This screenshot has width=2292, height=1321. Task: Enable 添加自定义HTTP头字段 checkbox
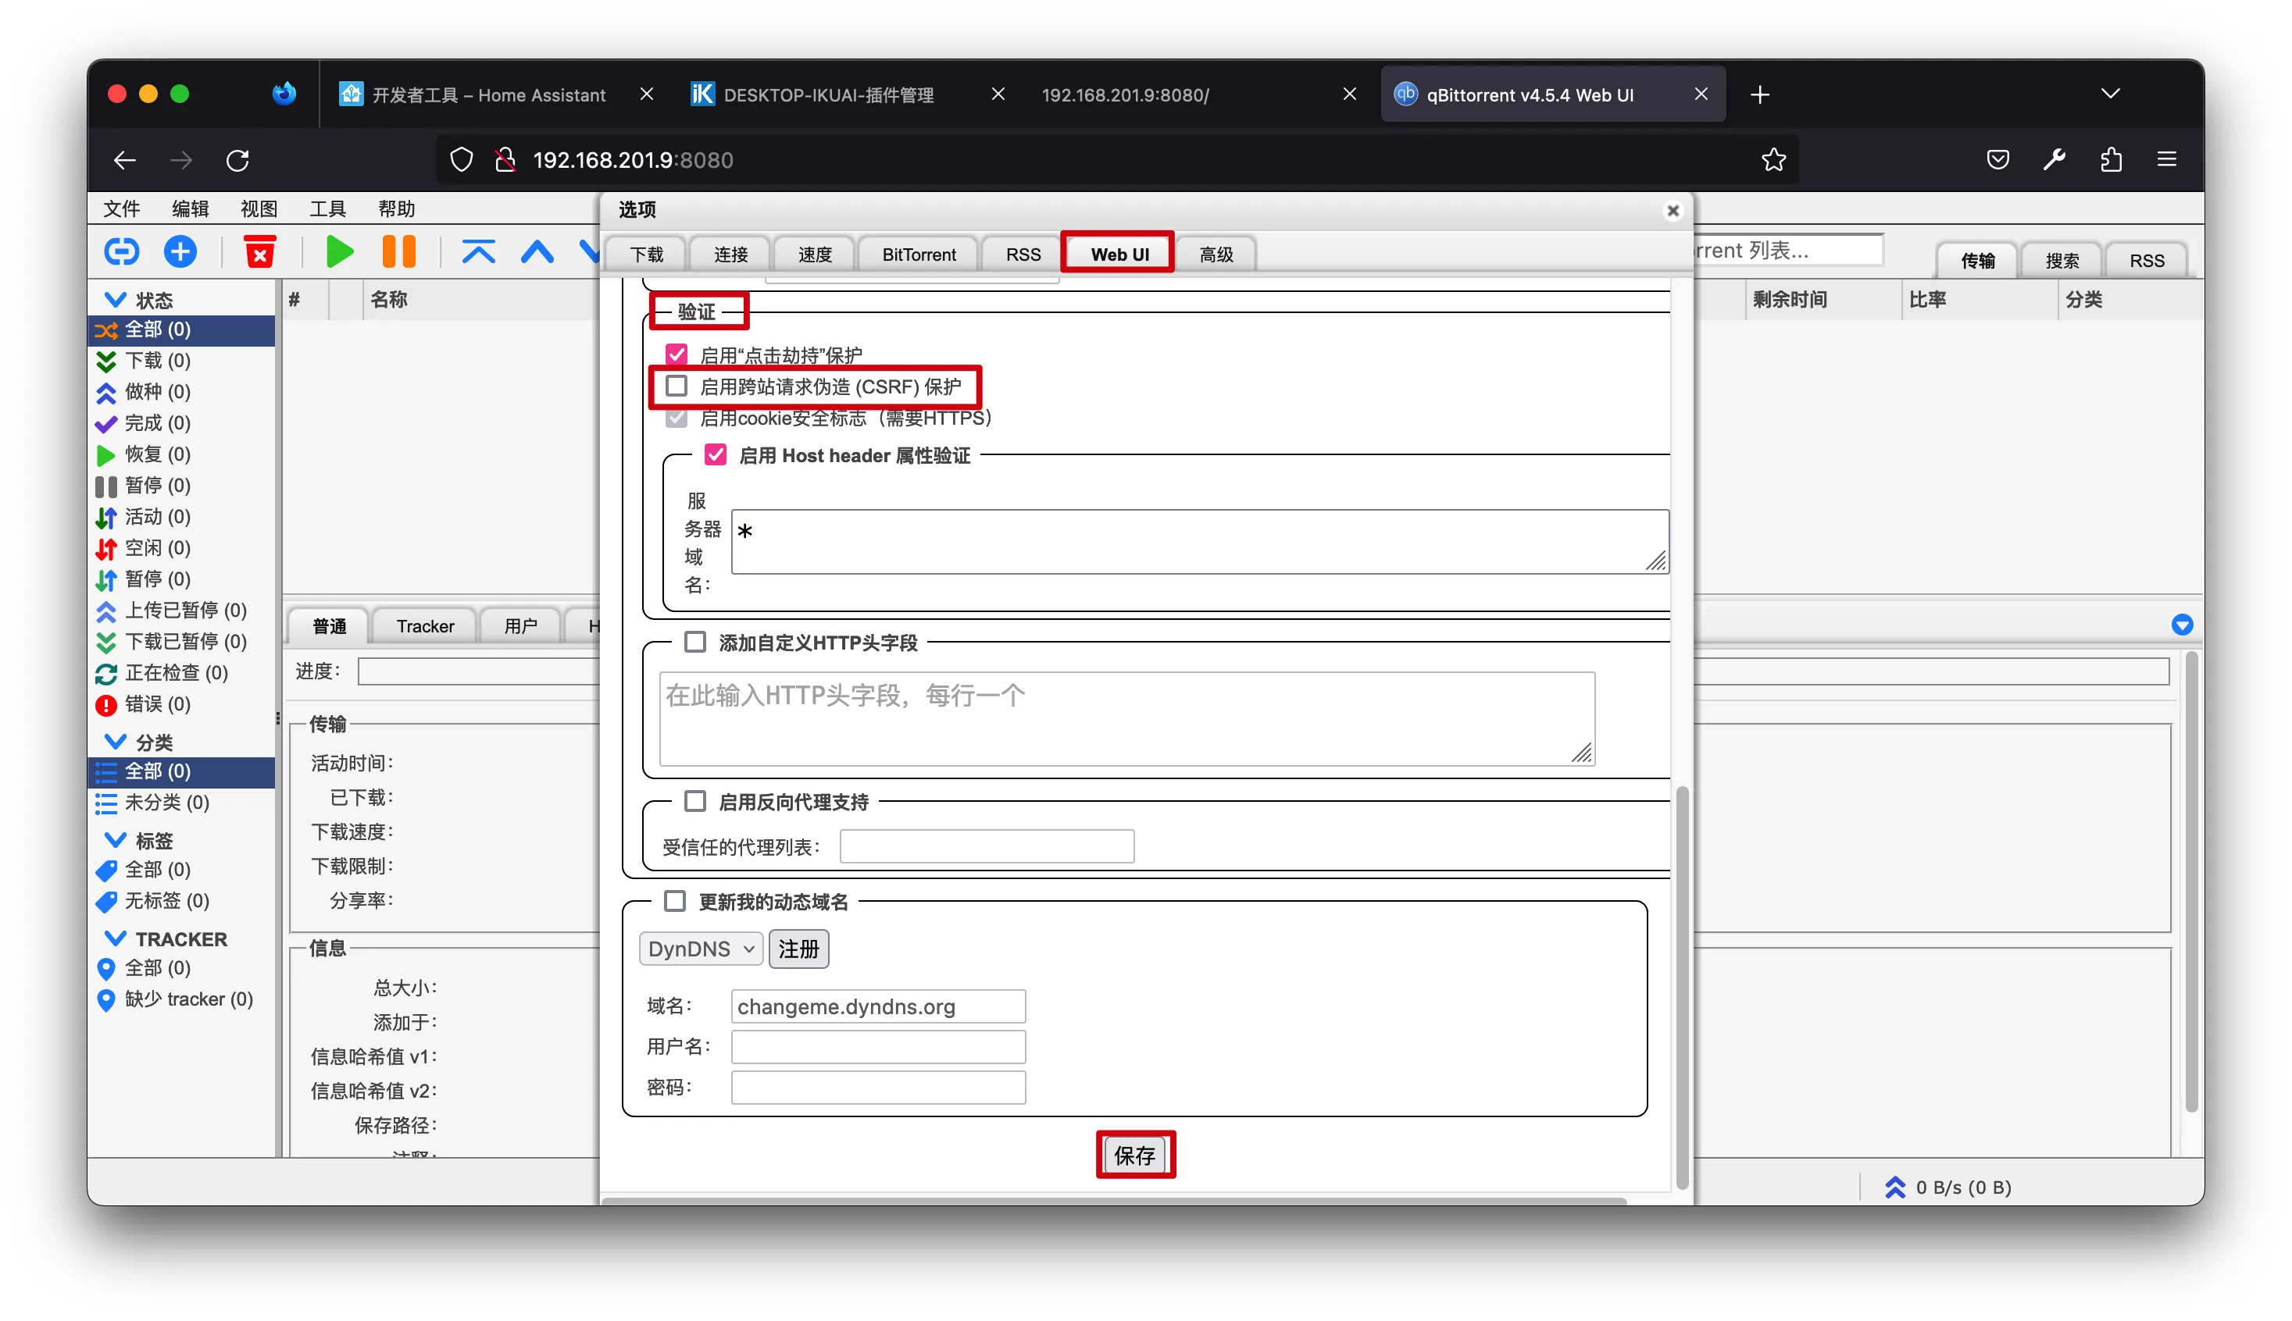coord(695,643)
